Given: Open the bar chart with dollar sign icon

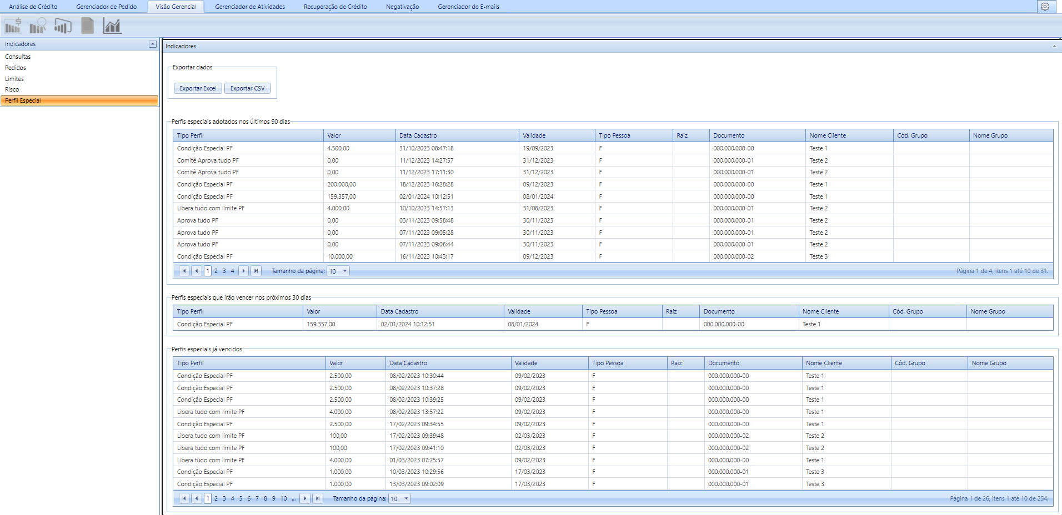Looking at the screenshot, I should (13, 26).
